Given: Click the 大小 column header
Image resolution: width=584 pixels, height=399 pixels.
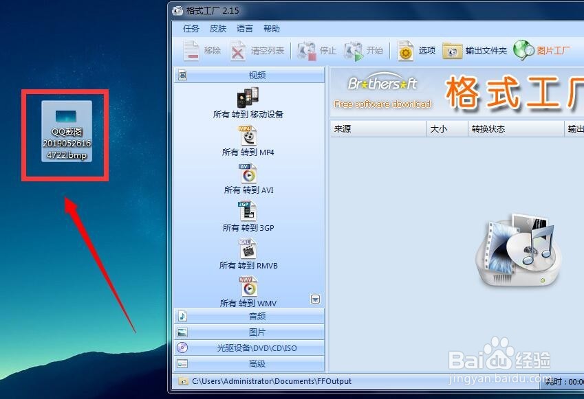Looking at the screenshot, I should pos(447,128).
